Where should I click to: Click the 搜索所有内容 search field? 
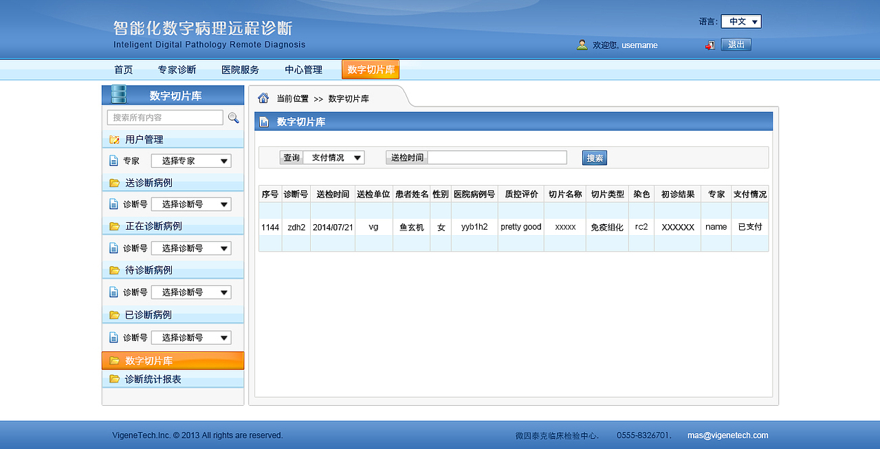coord(165,118)
